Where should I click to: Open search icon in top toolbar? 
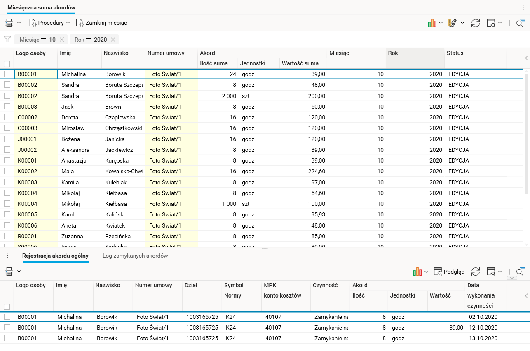(520, 23)
